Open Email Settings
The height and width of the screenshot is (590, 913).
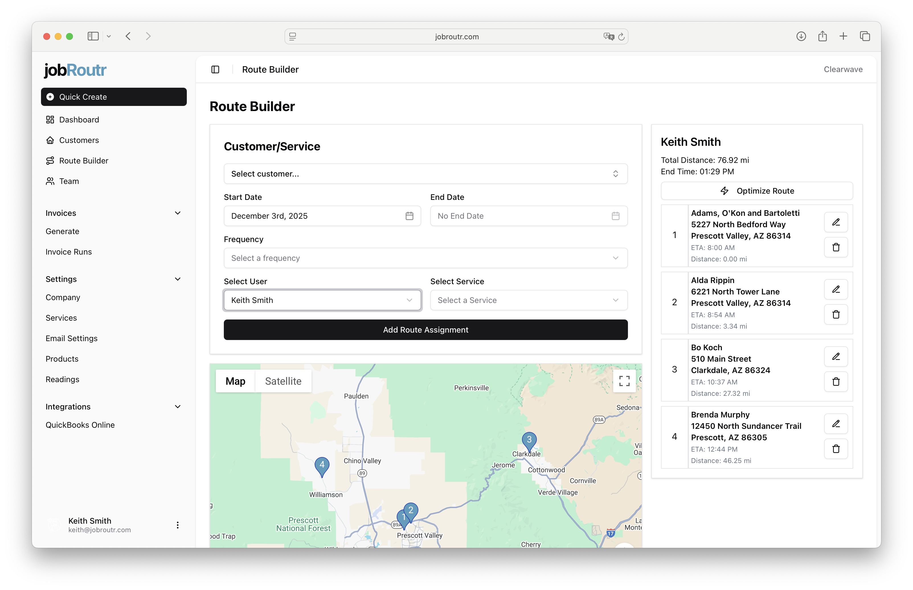pyautogui.click(x=71, y=338)
